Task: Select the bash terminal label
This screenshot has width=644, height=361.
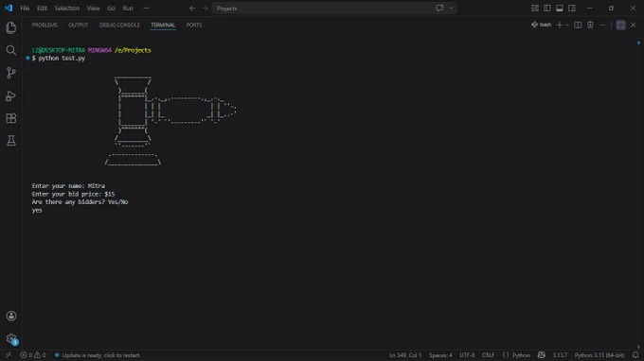Action: [541, 25]
